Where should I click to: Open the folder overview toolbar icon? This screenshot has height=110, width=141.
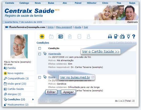51,36
